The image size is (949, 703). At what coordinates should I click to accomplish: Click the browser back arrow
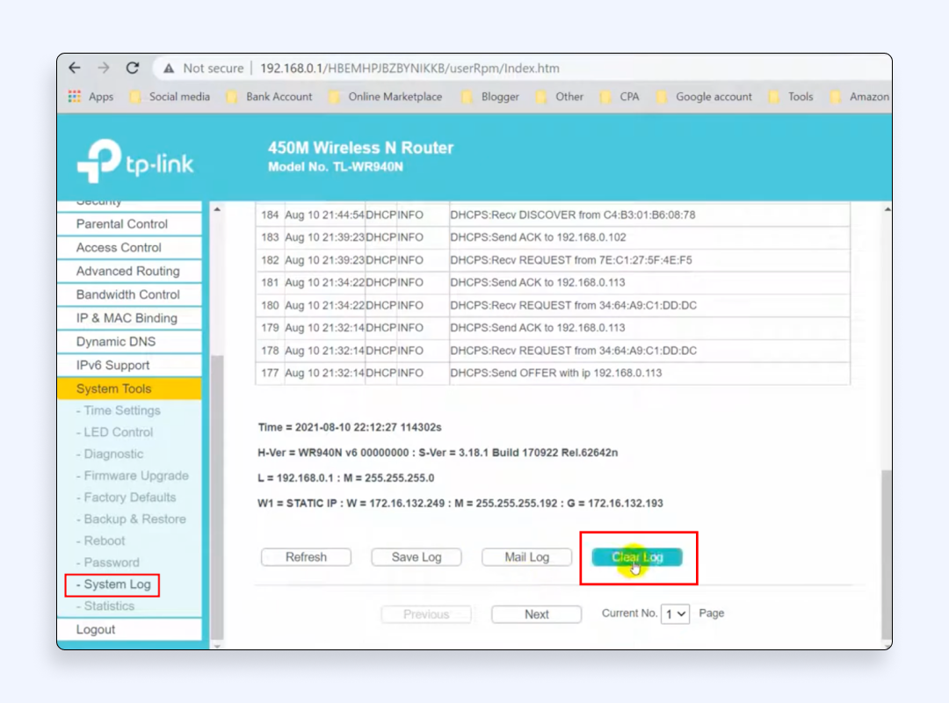75,68
